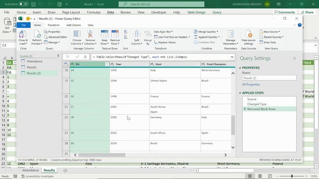319x179 pixels.
Task: Cancel formula edit with X icon
Action: pyautogui.click(x=68, y=57)
